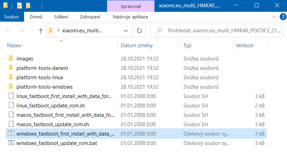
Task: Click the images folder icon
Action: (x=11, y=58)
